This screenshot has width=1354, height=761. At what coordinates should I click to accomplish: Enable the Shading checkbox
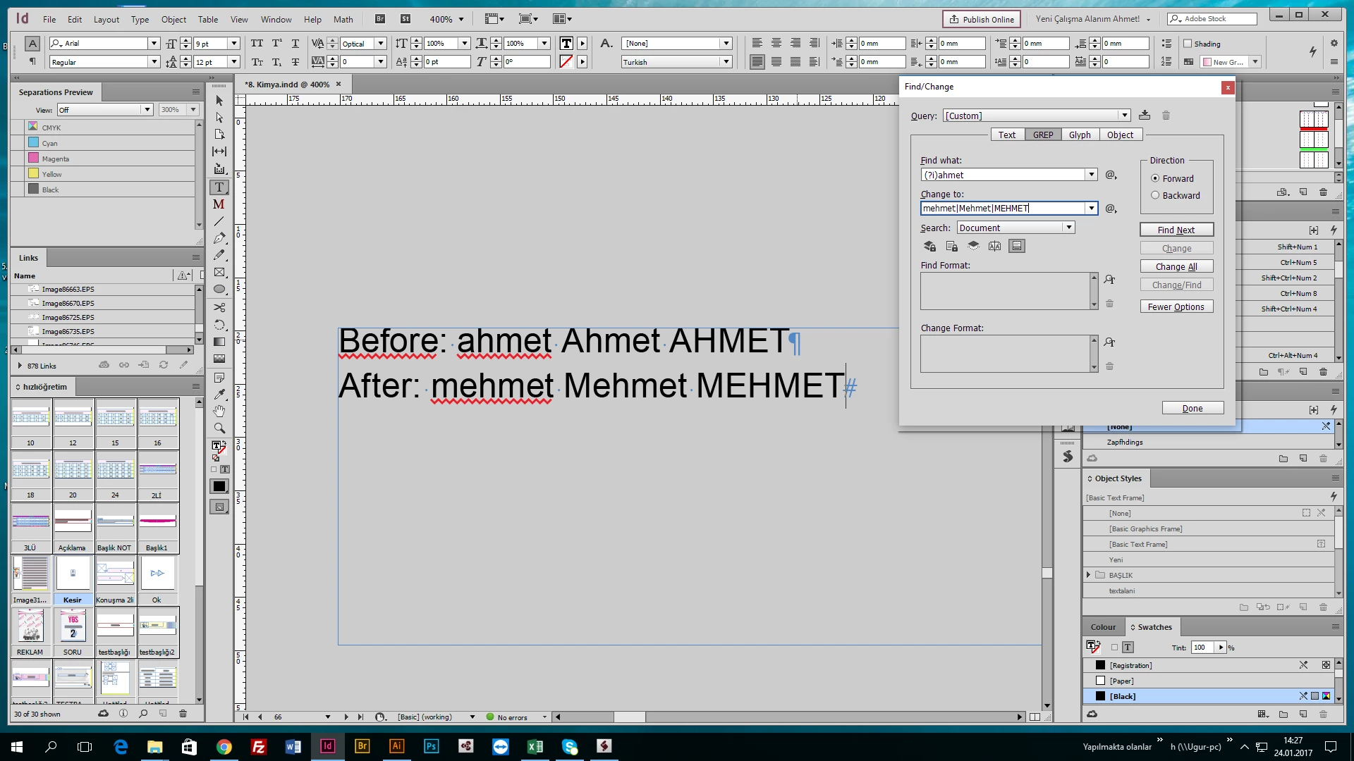coord(1188,44)
